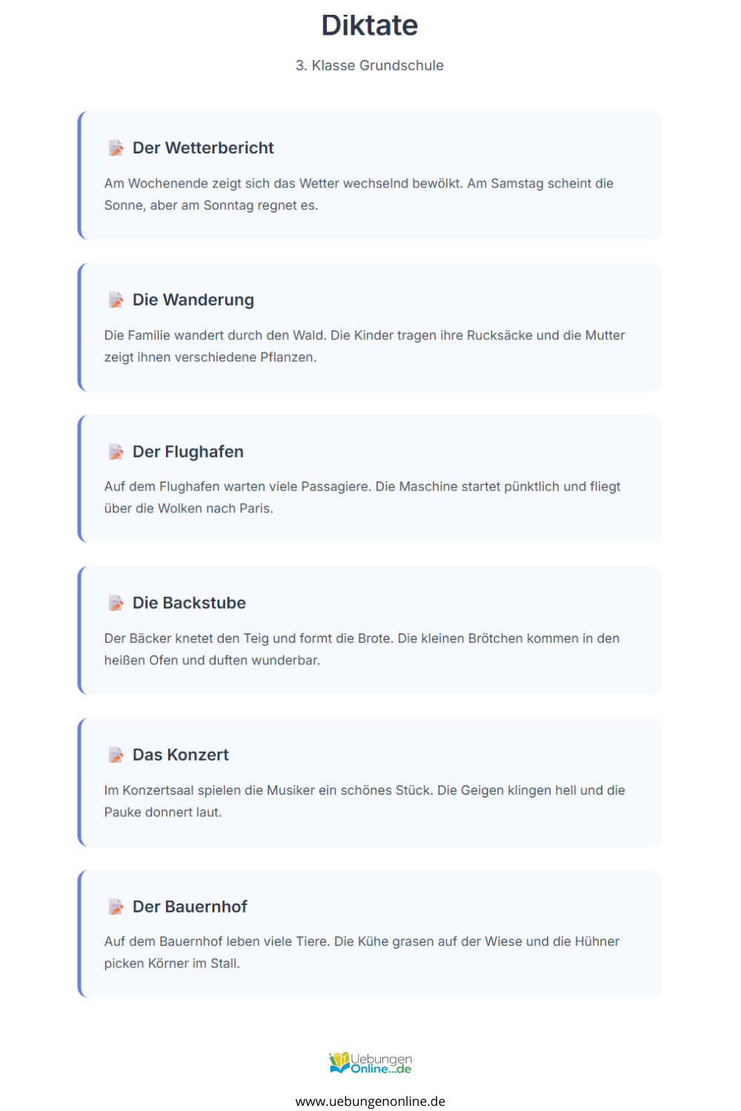Click the memo icon beside Die Wanderung
This screenshot has width=741, height=1111.
click(x=116, y=300)
